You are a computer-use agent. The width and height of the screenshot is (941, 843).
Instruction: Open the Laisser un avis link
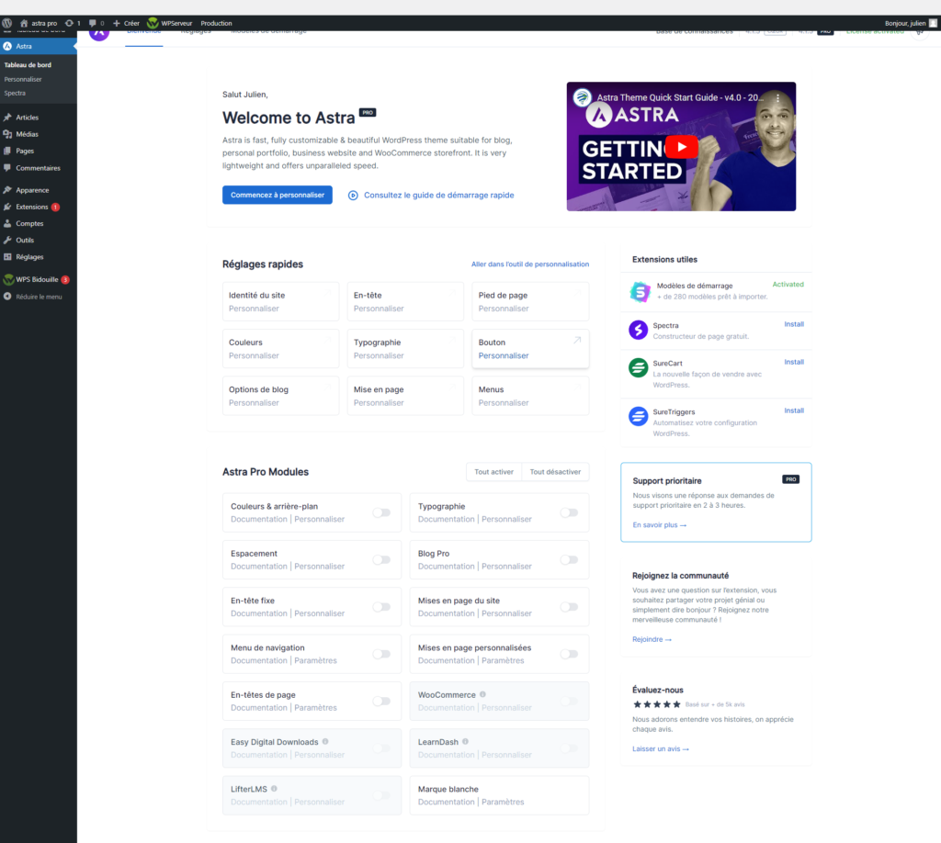(660, 749)
